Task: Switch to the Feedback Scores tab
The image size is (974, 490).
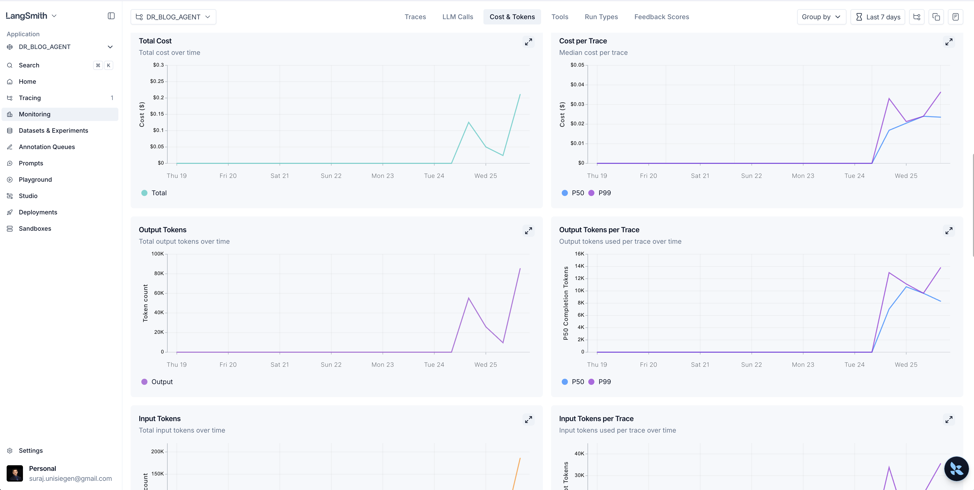Action: pos(661,17)
